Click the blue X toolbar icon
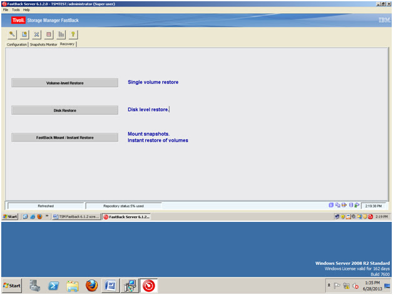Screen dimensions: 393x295 pyautogui.click(x=36, y=34)
